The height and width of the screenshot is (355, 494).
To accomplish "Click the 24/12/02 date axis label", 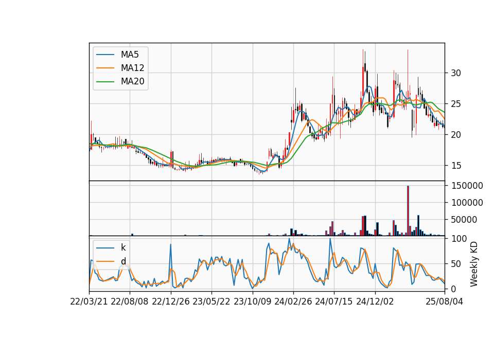I will coord(375,301).
